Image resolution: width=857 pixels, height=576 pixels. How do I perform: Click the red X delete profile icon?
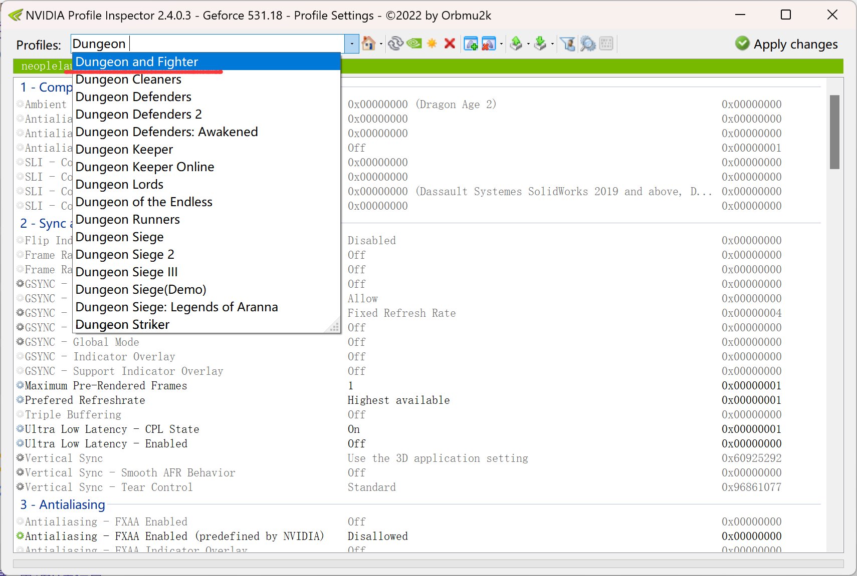pyautogui.click(x=450, y=44)
